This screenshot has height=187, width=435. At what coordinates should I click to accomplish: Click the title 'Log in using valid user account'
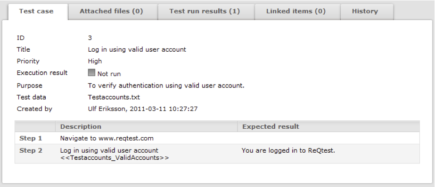click(137, 50)
